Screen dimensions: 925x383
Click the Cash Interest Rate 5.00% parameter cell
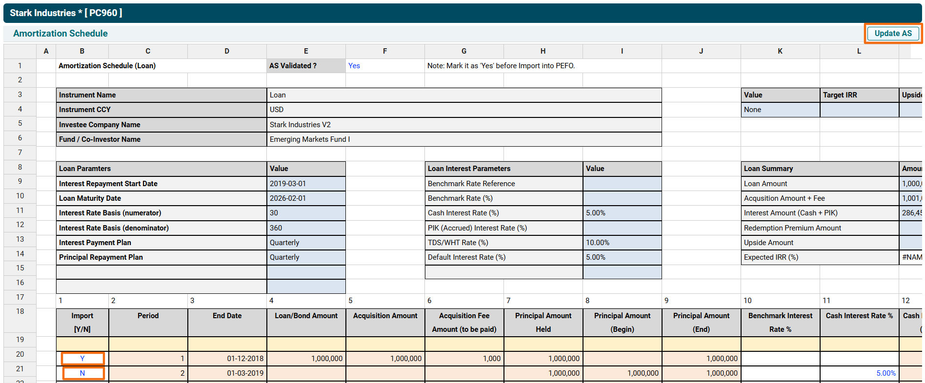(x=622, y=213)
